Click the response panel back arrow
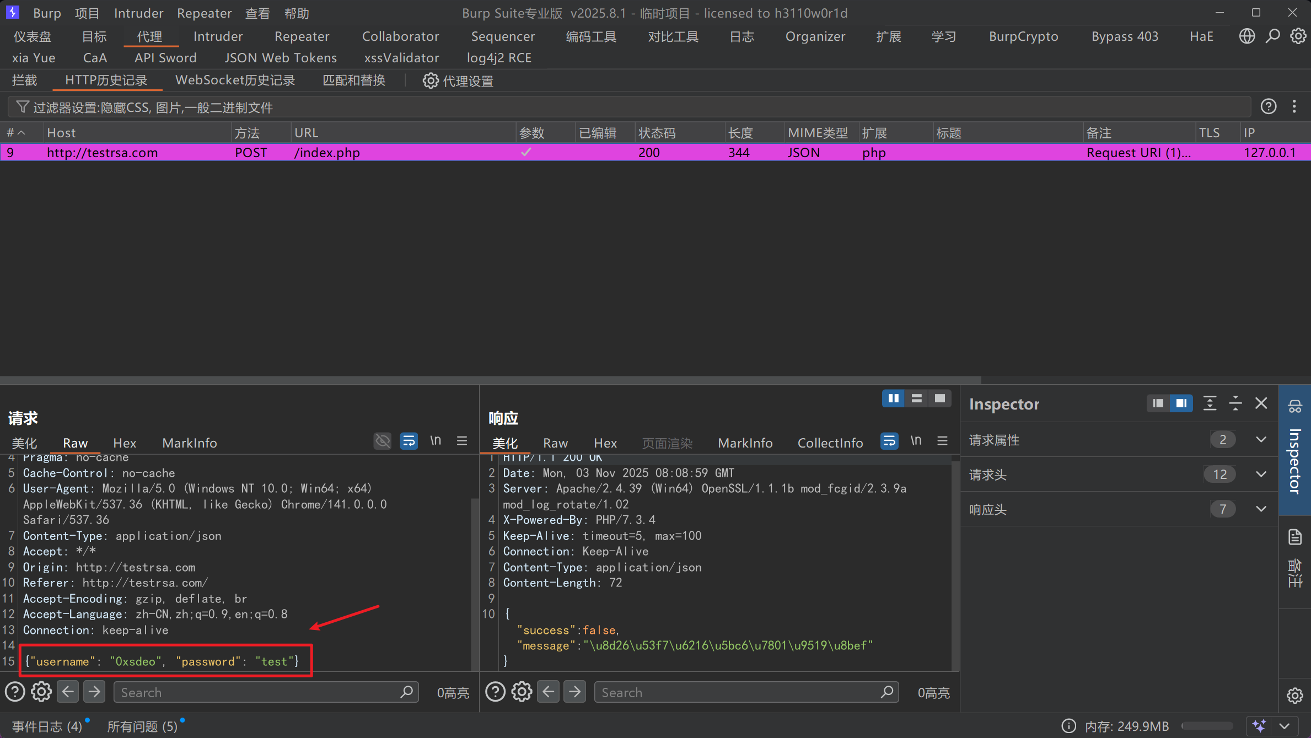Image resolution: width=1311 pixels, height=738 pixels. pyautogui.click(x=548, y=692)
